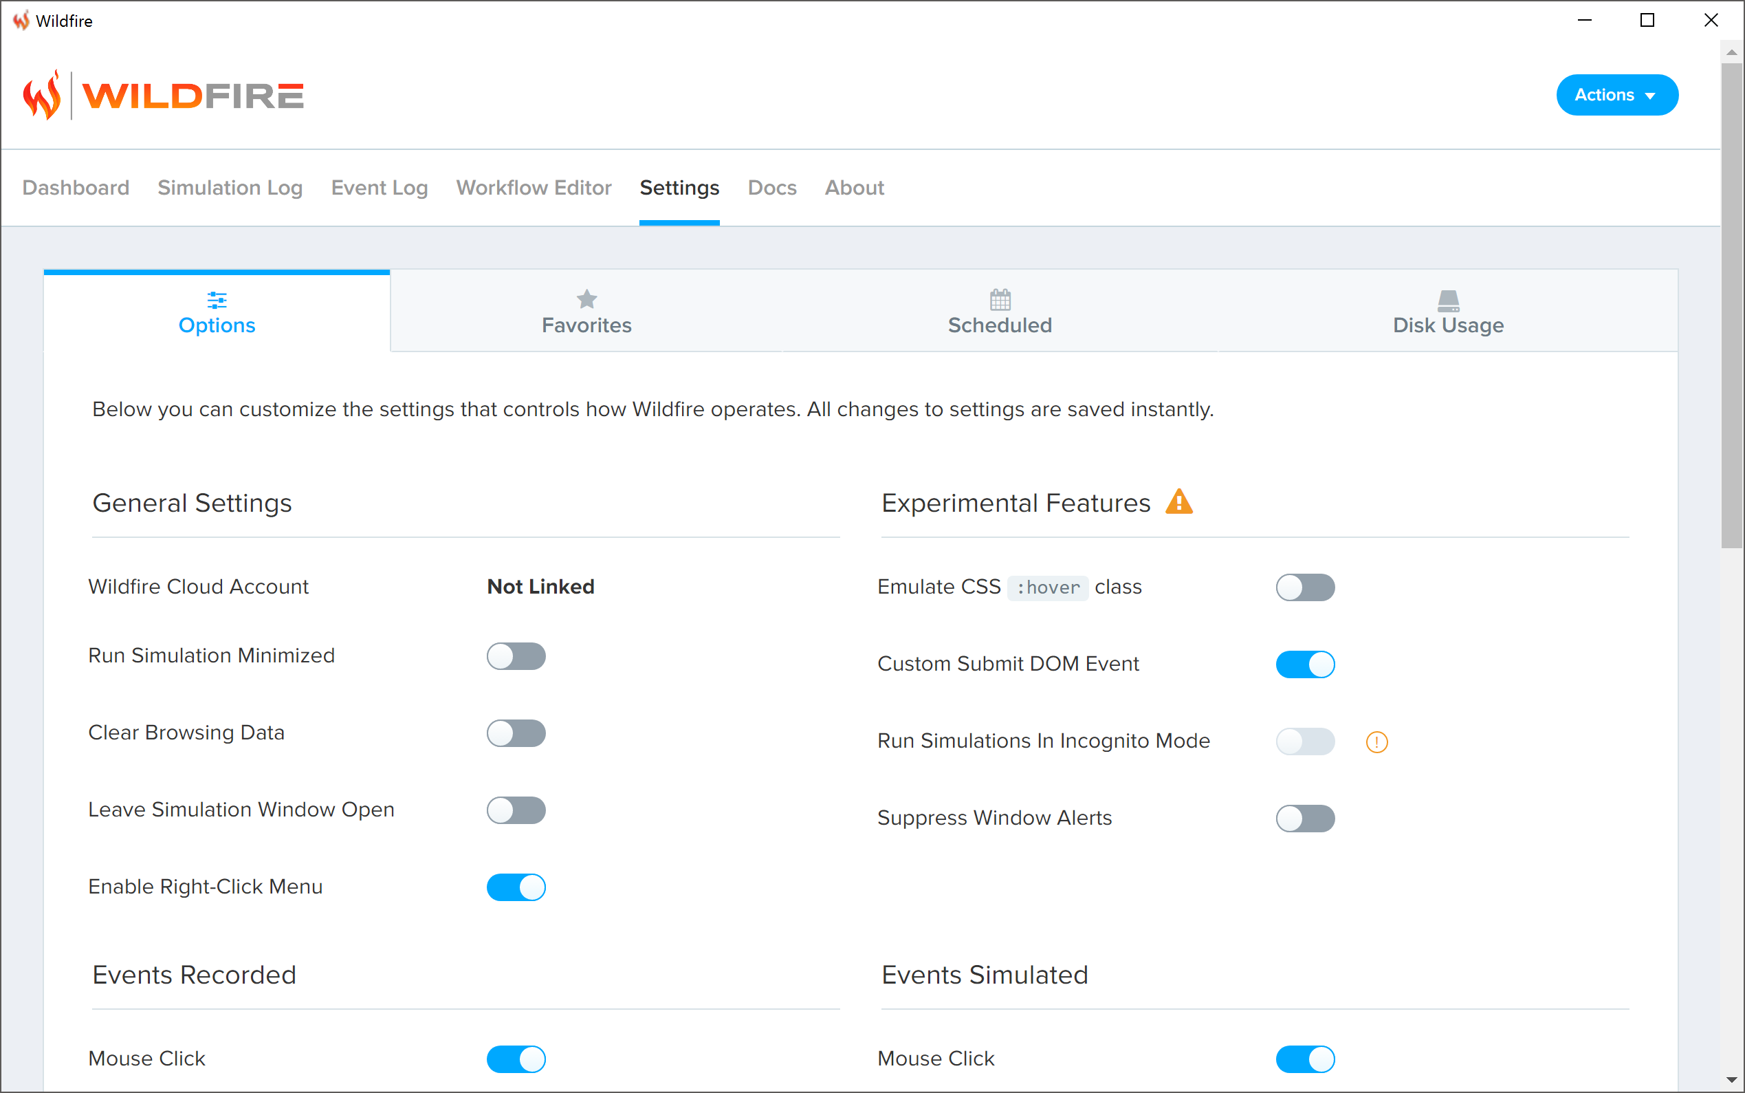The width and height of the screenshot is (1745, 1093).
Task: Open the About tab
Action: (855, 188)
